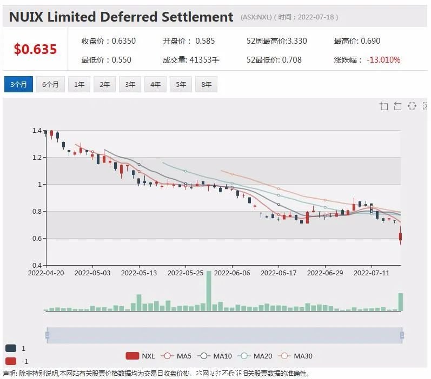Click the 0.8 y-axis label
Image resolution: width=431 pixels, height=379 pixels.
coord(37,211)
